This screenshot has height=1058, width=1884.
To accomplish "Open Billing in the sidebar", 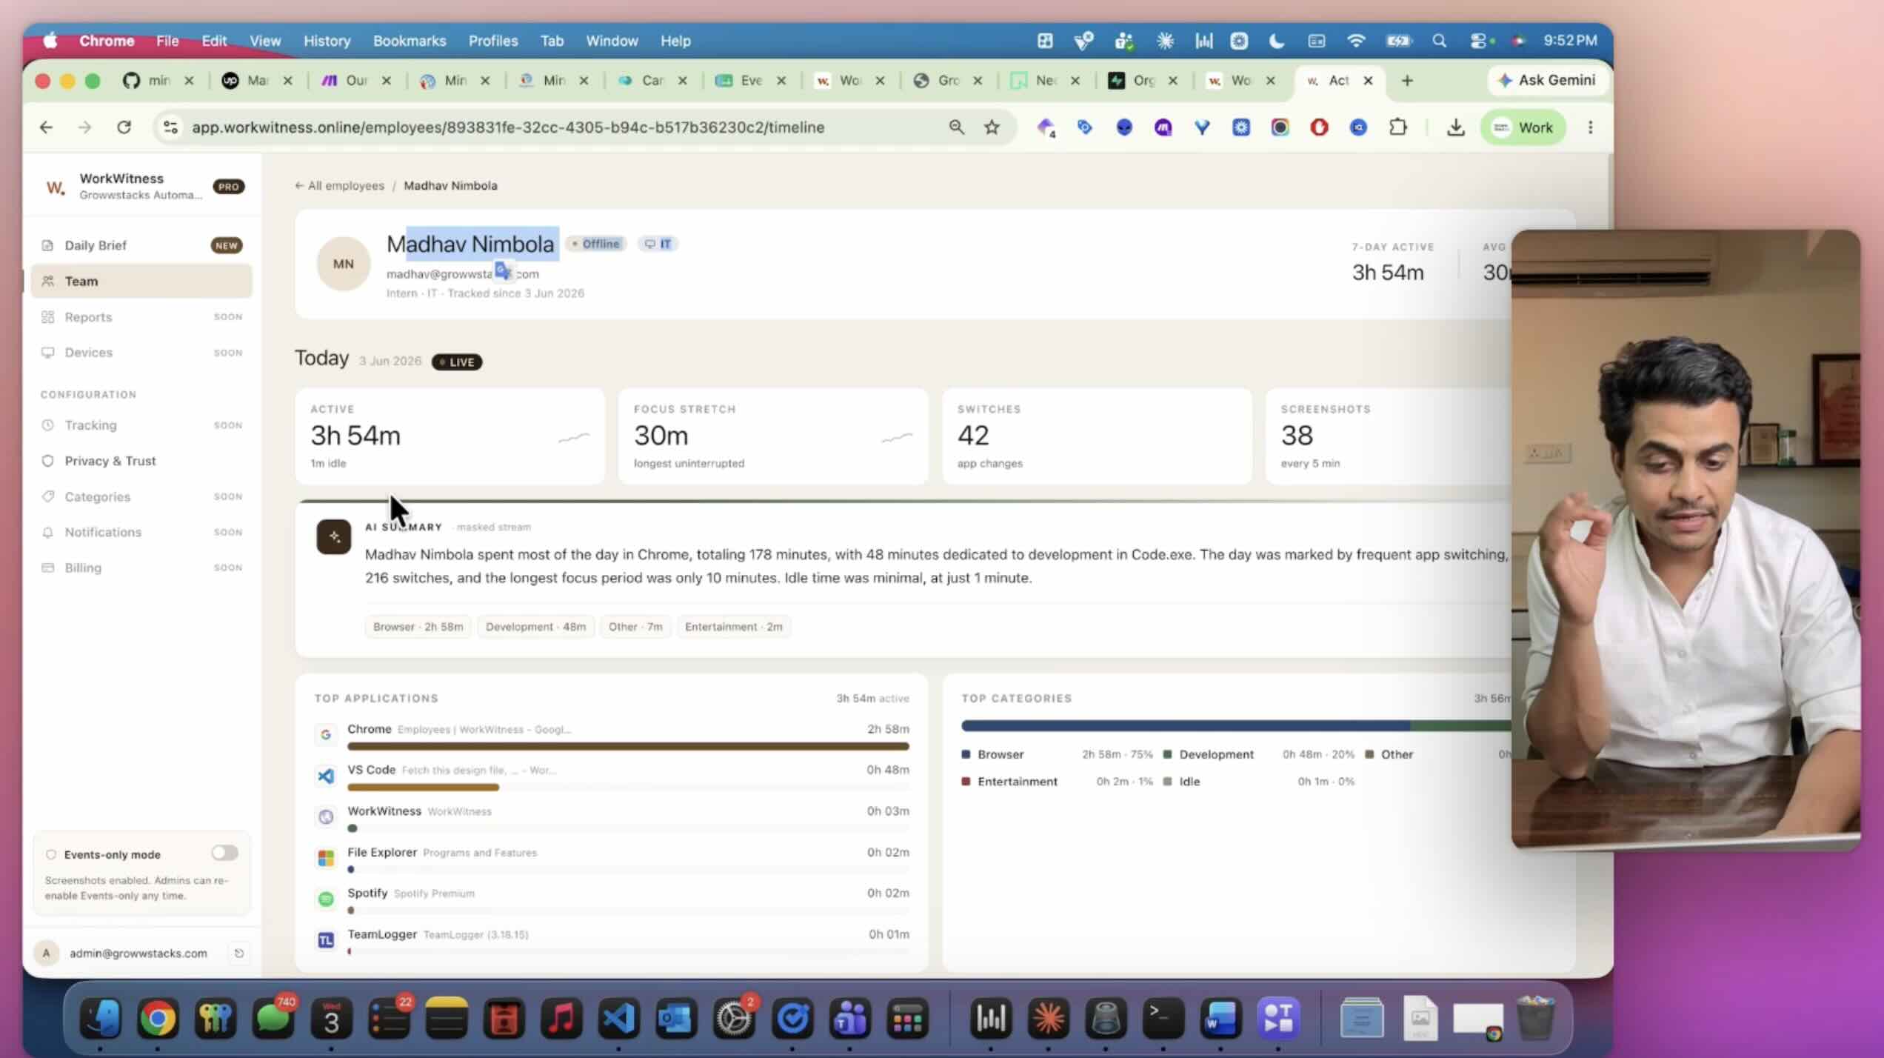I will click(141, 568).
